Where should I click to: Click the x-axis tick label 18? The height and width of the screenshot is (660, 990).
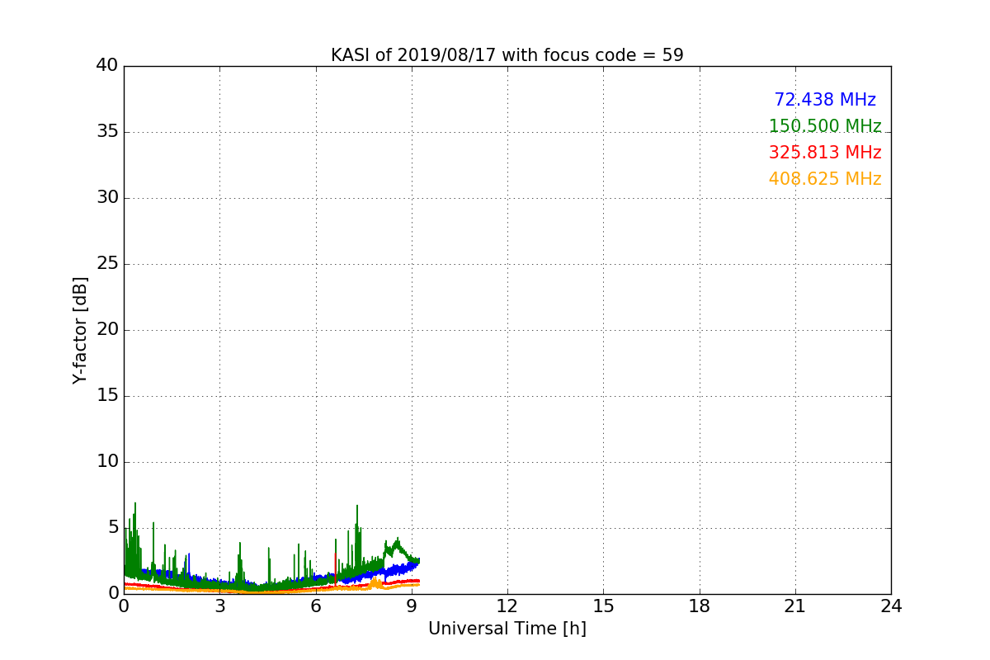click(x=700, y=606)
